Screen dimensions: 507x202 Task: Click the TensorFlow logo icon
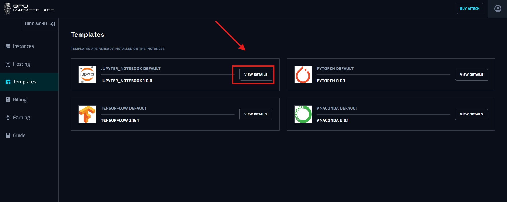(x=87, y=114)
